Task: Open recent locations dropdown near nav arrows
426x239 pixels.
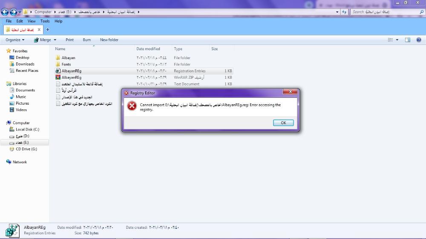Action: (20, 12)
